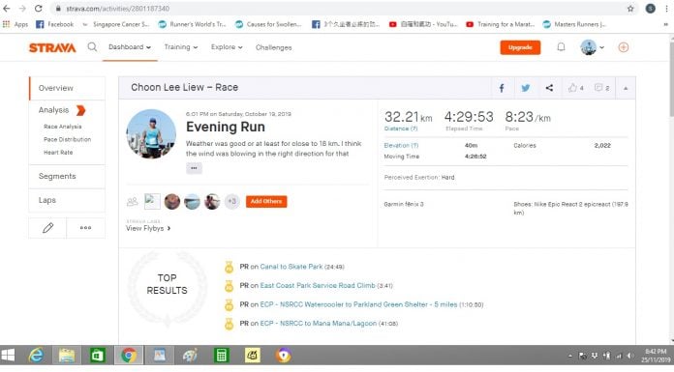Open the Canal to Skate Park segment
This screenshot has height=372, width=674.
(x=291, y=267)
